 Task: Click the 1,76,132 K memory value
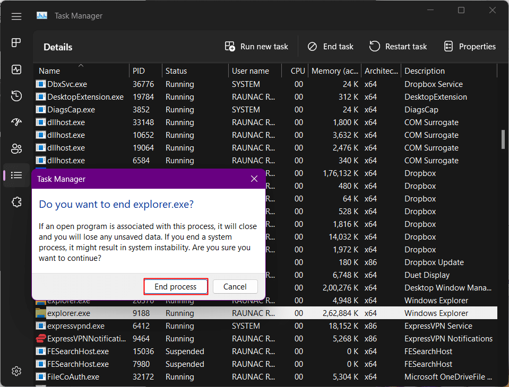pos(341,173)
